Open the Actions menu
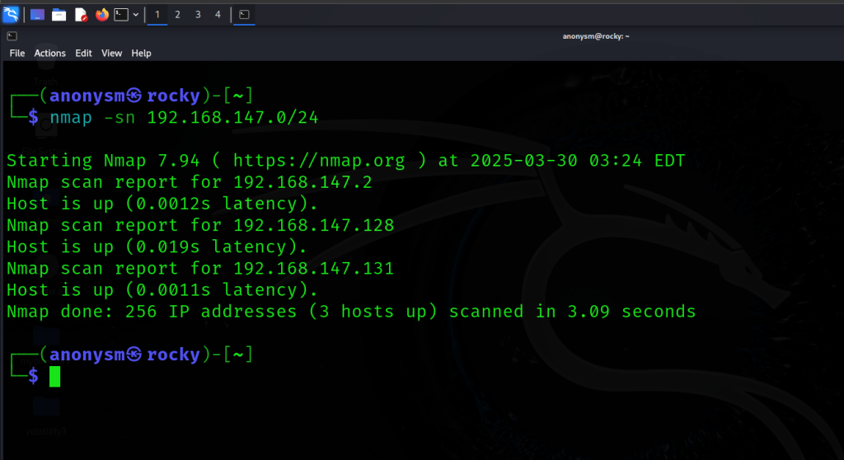 [50, 53]
